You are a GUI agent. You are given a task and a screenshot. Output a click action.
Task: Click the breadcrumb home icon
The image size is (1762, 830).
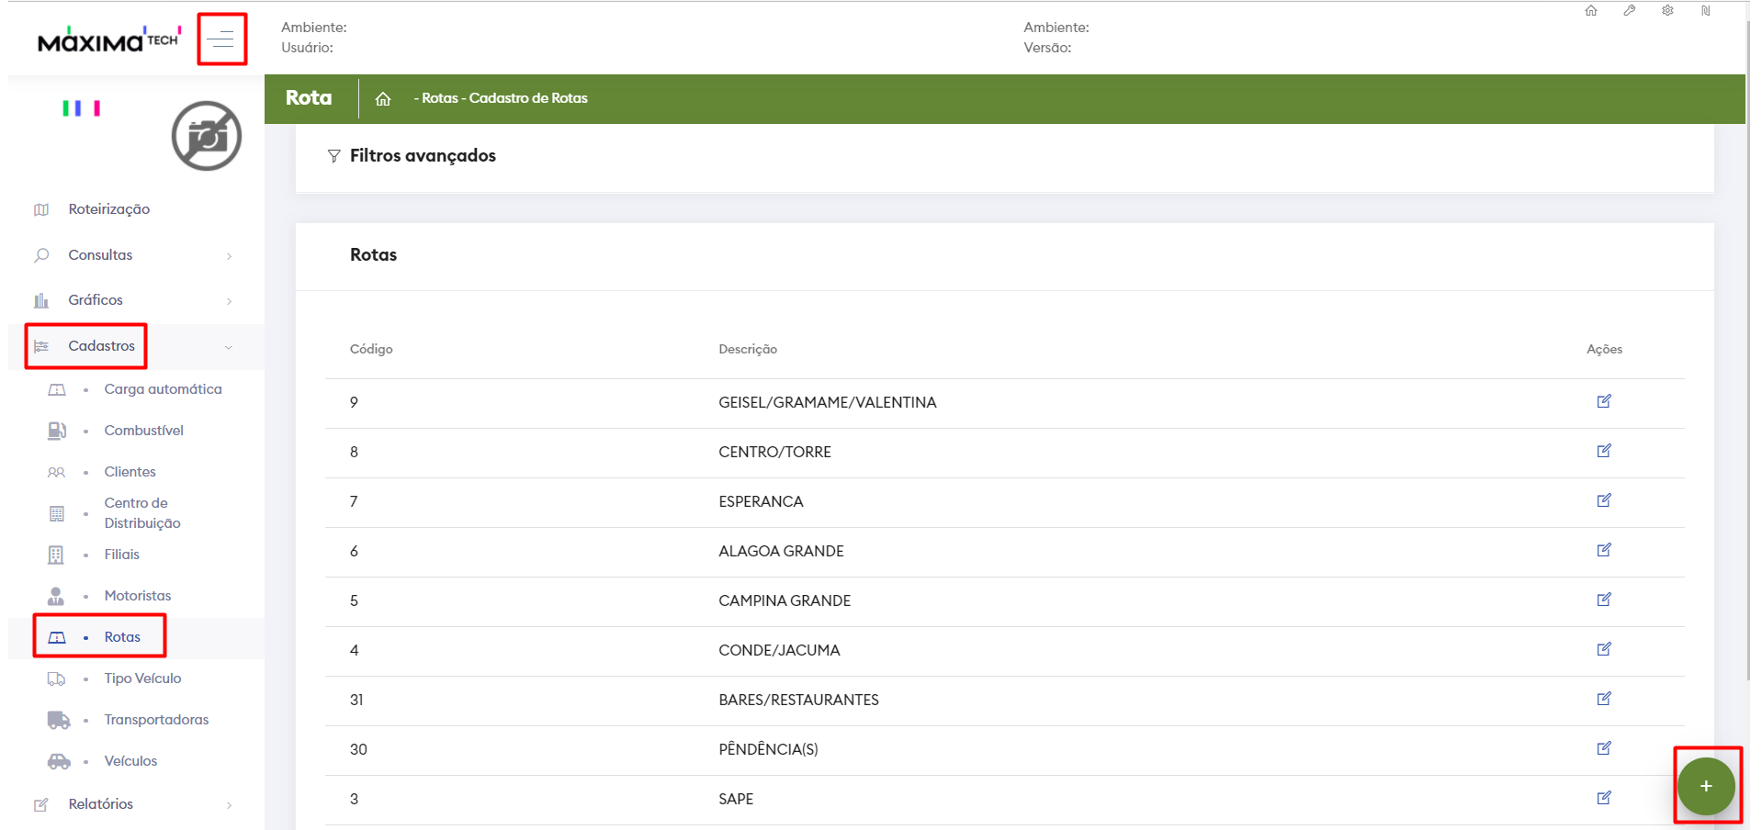point(383,99)
